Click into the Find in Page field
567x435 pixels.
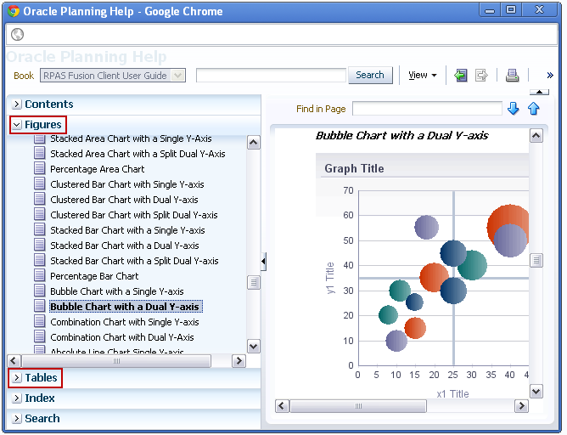[x=427, y=109]
